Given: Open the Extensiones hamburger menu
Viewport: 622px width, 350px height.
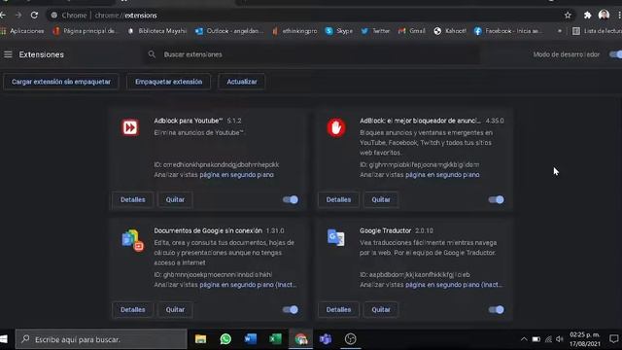Looking at the screenshot, I should [8, 54].
